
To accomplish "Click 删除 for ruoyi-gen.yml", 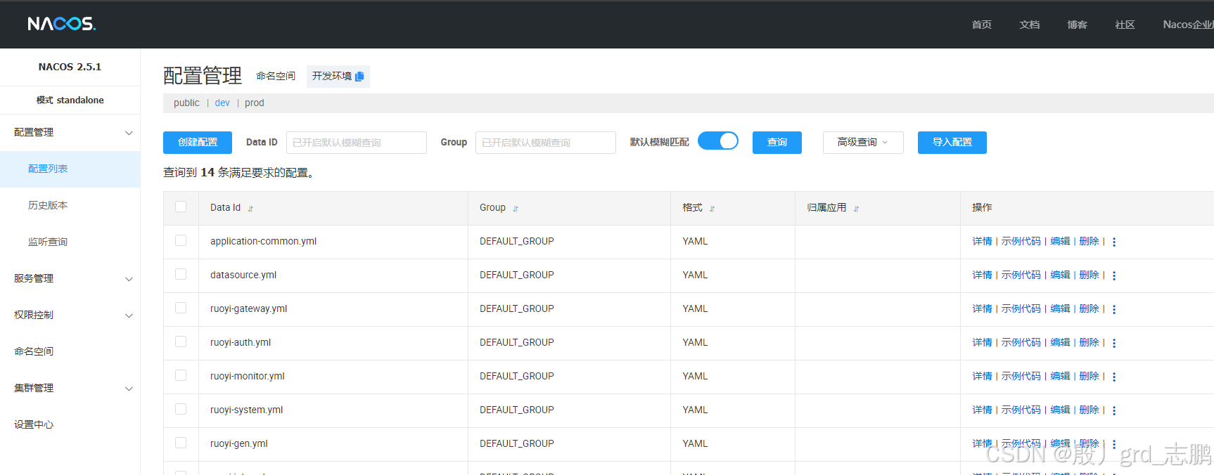I will tap(1089, 444).
